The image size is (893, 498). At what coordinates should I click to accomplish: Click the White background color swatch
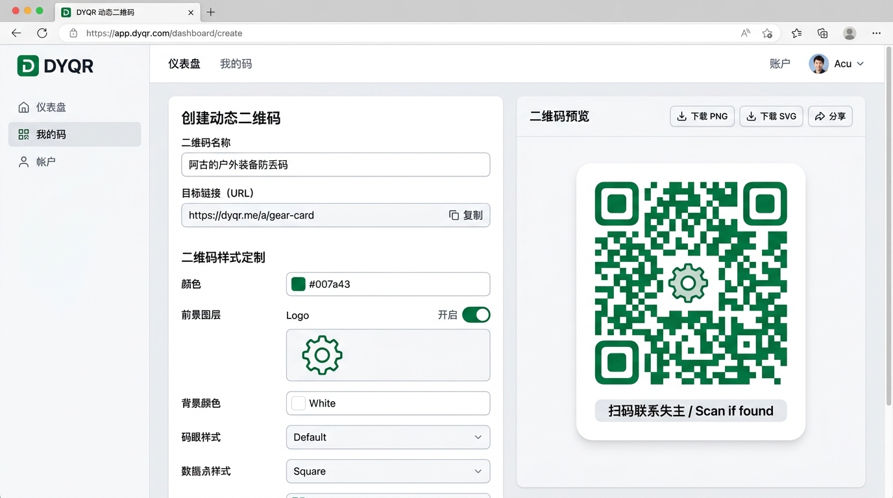click(299, 403)
